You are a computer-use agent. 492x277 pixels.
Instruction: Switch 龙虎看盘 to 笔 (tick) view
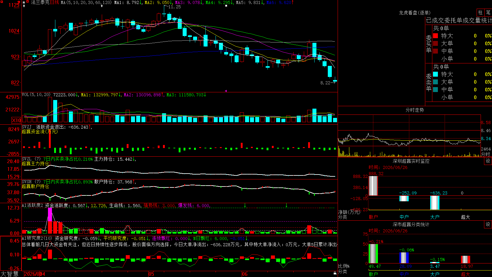coord(488,12)
